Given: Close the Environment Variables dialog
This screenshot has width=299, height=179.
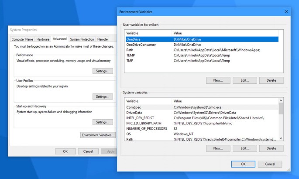Looking at the screenshot, I should (x=286, y=11).
